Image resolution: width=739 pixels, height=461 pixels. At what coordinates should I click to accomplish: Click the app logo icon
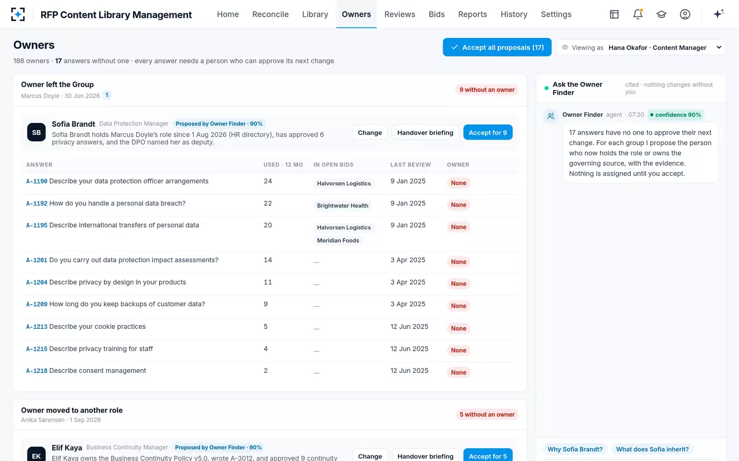tap(18, 14)
